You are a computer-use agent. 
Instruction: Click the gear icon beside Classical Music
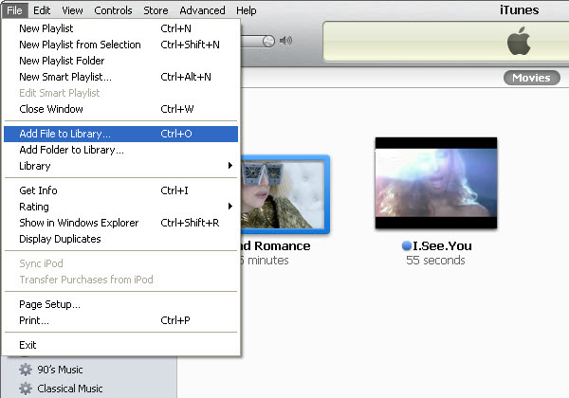(26, 389)
